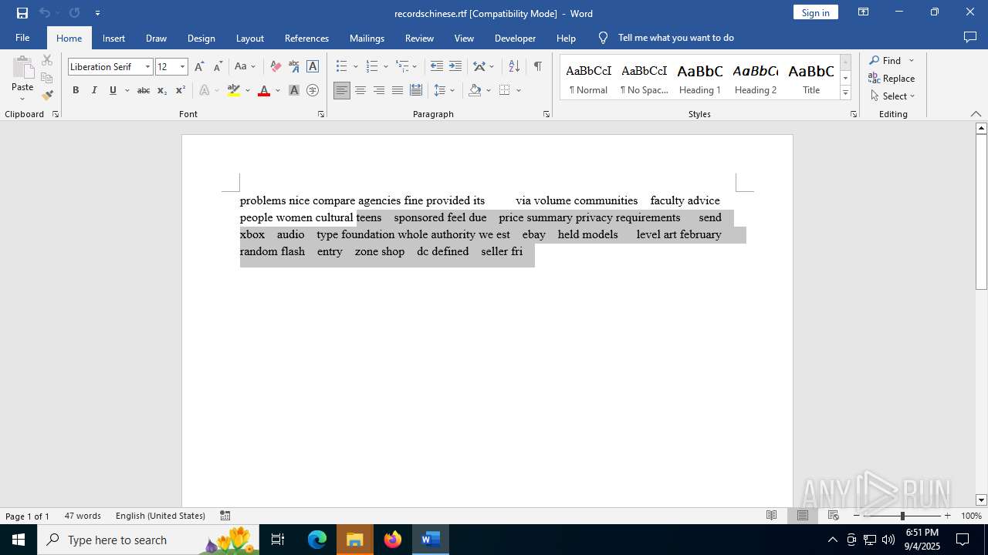Click the macro recording icon in status bar
Image resolution: width=988 pixels, height=555 pixels.
225,516
